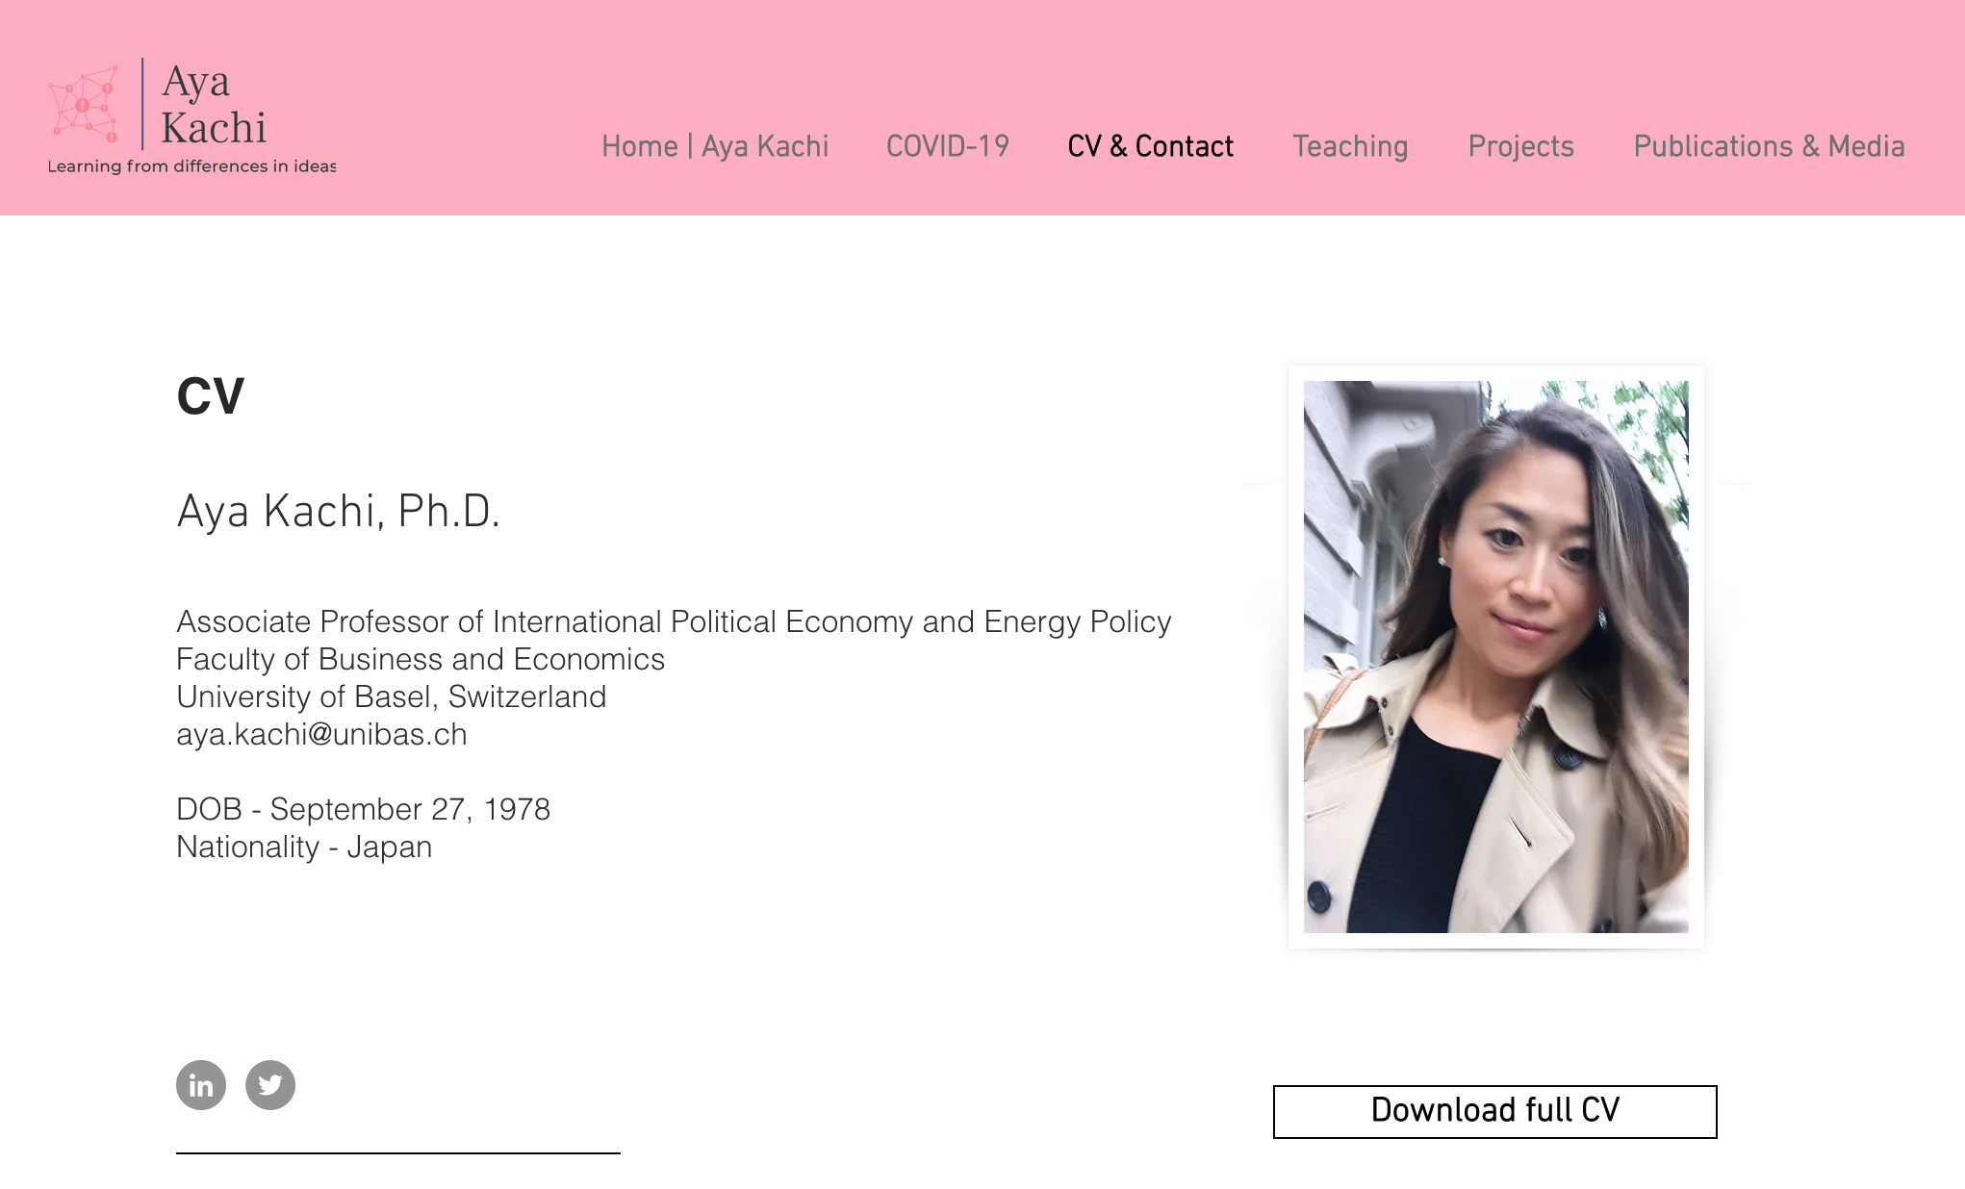Image resolution: width=1965 pixels, height=1189 pixels.
Task: Click the Associate Professor title line
Action: (x=674, y=621)
